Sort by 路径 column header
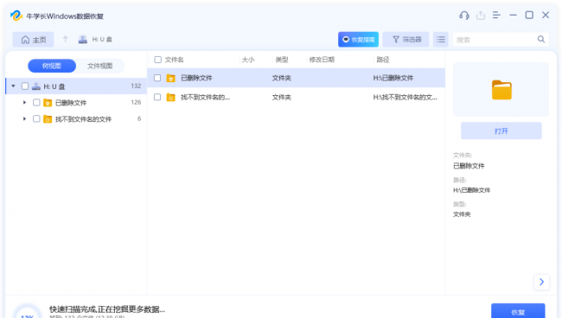Viewport: 562px width, 318px height. (x=383, y=60)
